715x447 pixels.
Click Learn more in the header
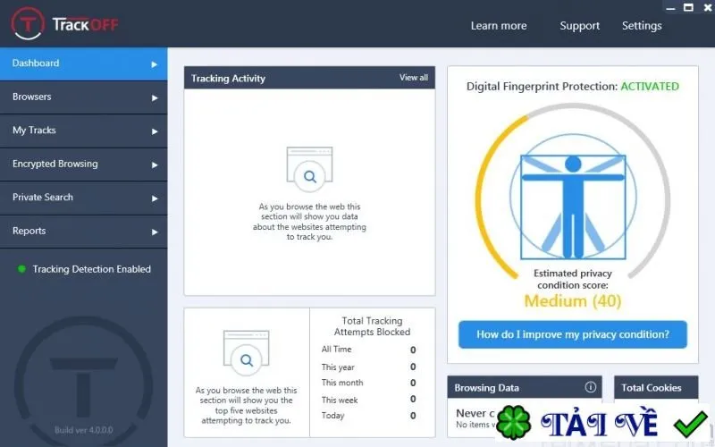point(499,26)
